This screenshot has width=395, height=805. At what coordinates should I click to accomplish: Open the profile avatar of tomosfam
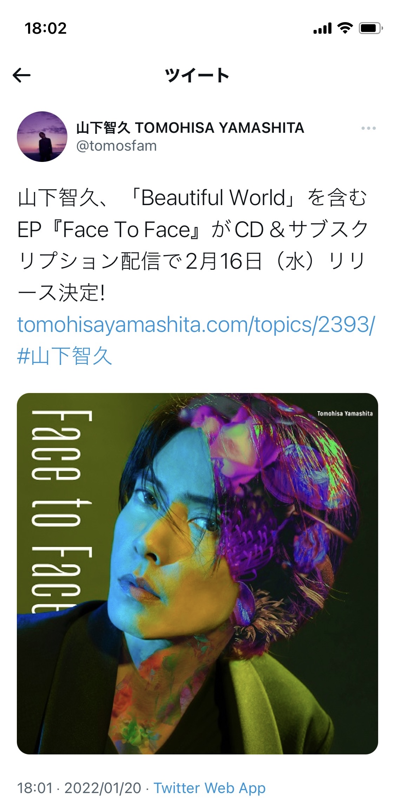pyautogui.click(x=42, y=137)
